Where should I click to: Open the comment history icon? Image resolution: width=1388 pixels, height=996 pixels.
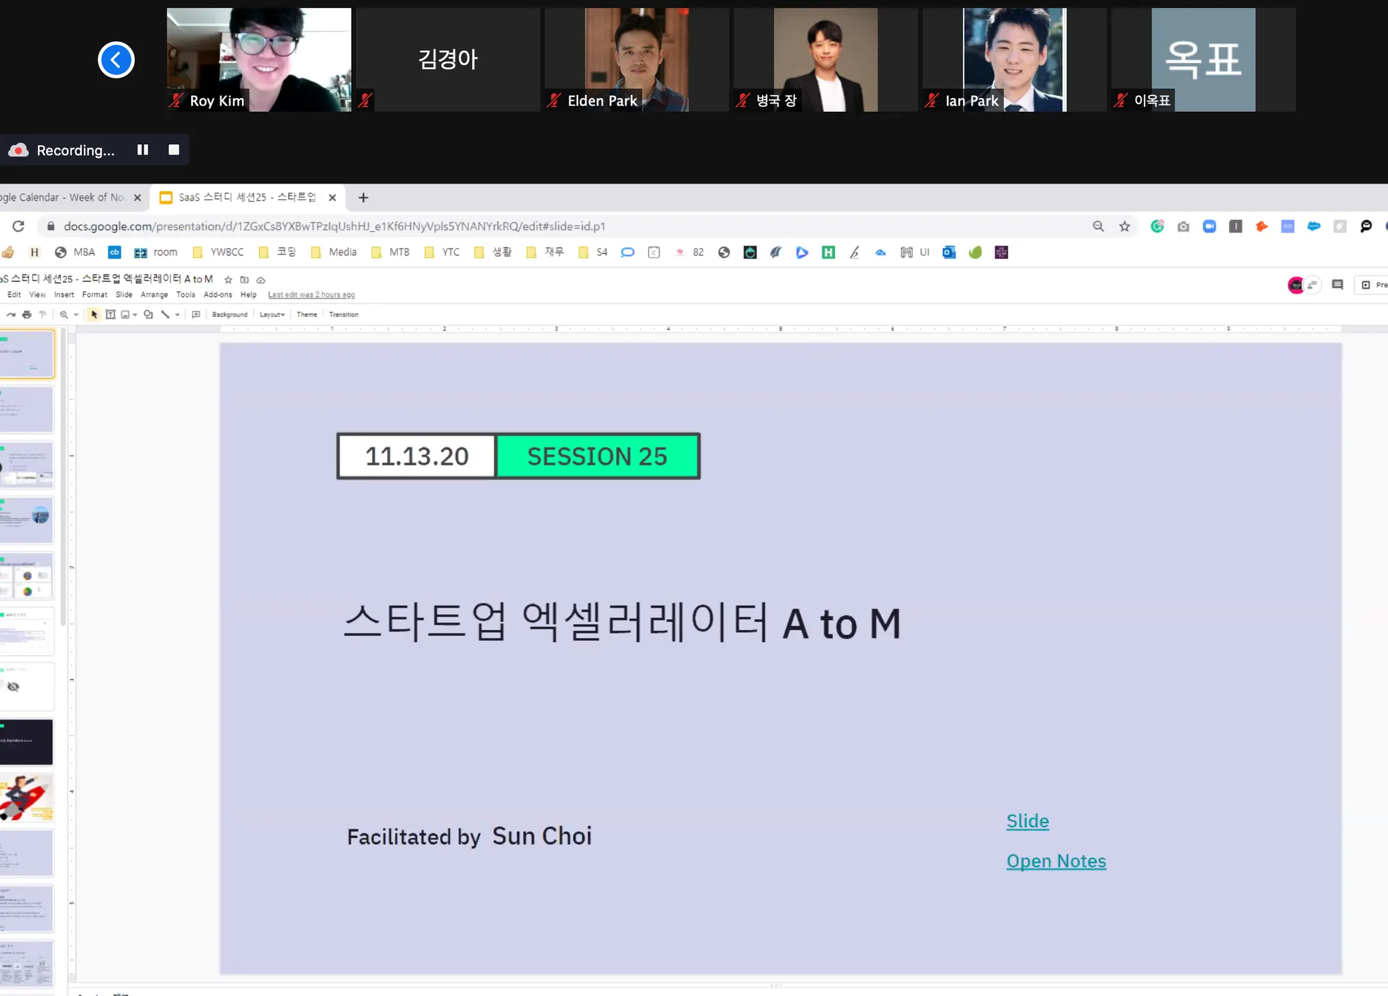click(x=1337, y=285)
